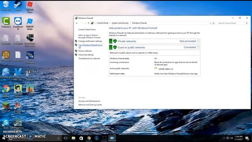Click Troubleshoot my network link
252x142 pixels.
[x=89, y=58]
